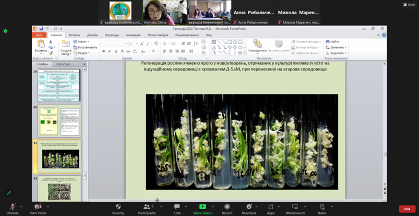Open the Zoom Chat panel
The width and height of the screenshot is (419, 216).
tap(177, 209)
